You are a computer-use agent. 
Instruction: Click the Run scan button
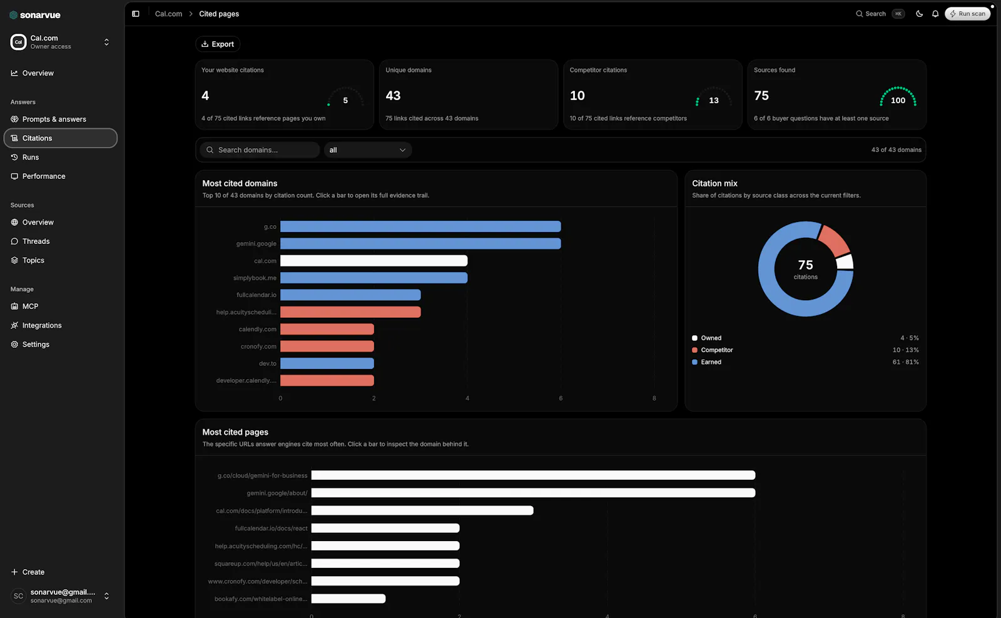pyautogui.click(x=968, y=14)
